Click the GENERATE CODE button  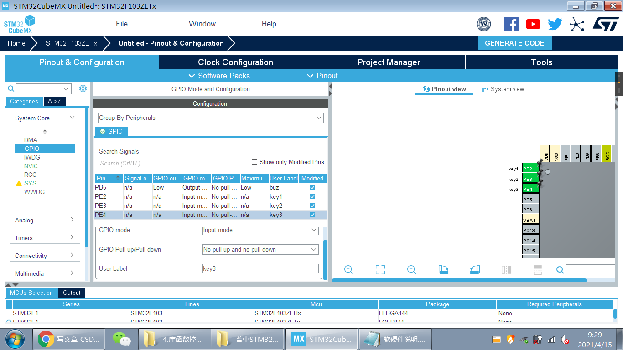tap(514, 43)
